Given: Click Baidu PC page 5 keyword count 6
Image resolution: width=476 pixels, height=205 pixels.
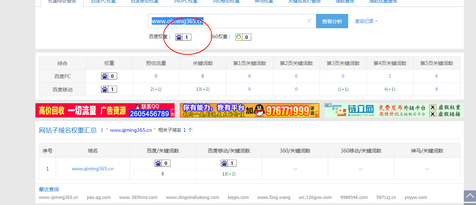Looking at the screenshot, I should [x=436, y=76].
